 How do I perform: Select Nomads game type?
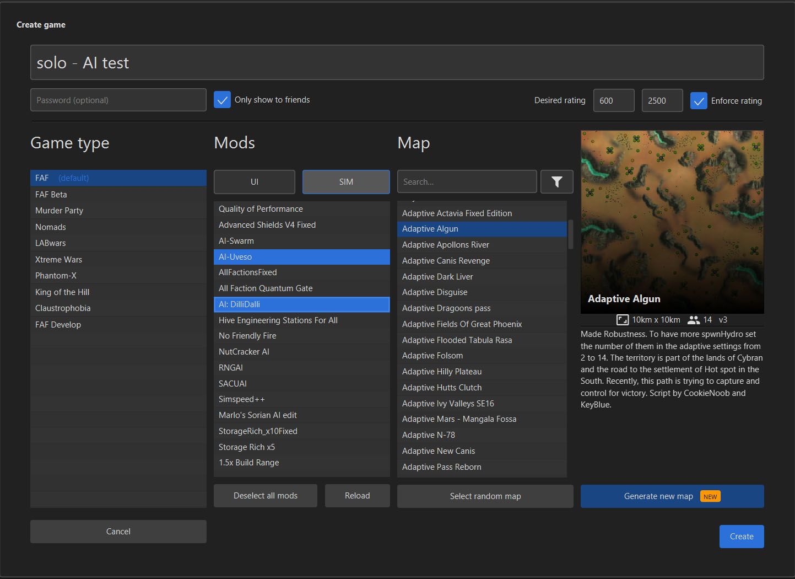(x=118, y=227)
